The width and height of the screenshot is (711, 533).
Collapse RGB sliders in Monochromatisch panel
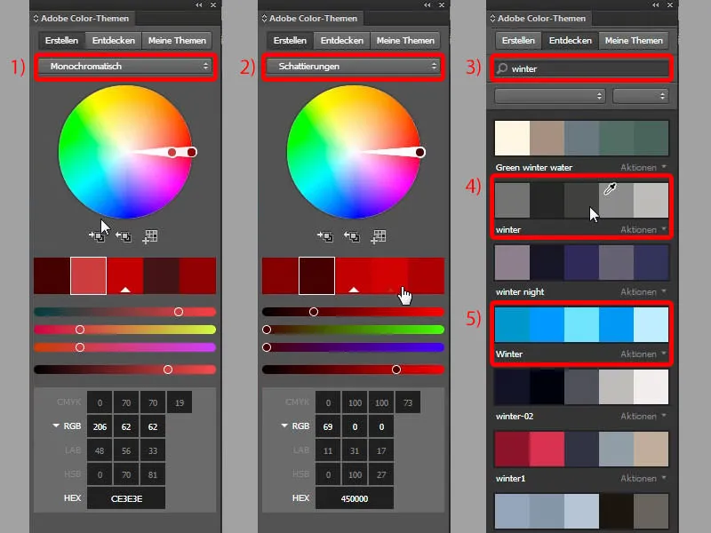point(56,426)
